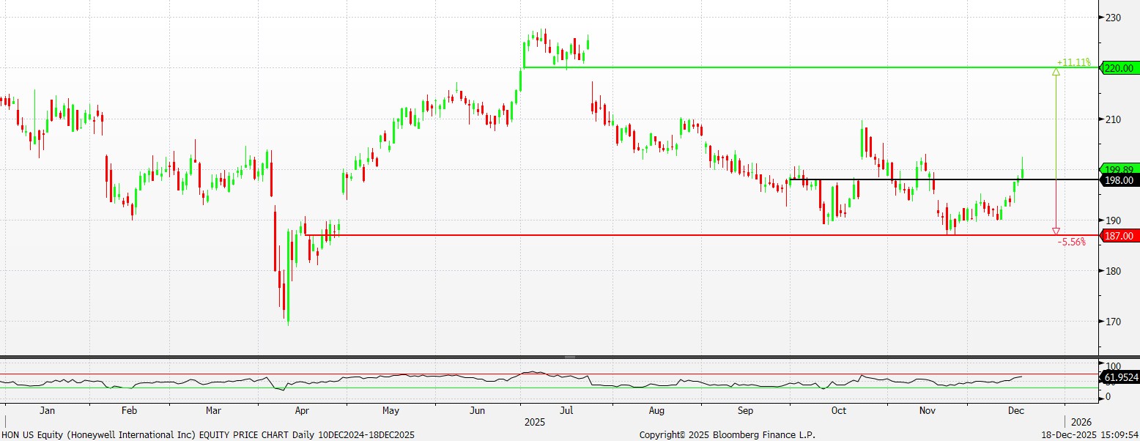1140x441 pixels.
Task: Select the green 220 resistance line
Action: pyautogui.click(x=811, y=67)
